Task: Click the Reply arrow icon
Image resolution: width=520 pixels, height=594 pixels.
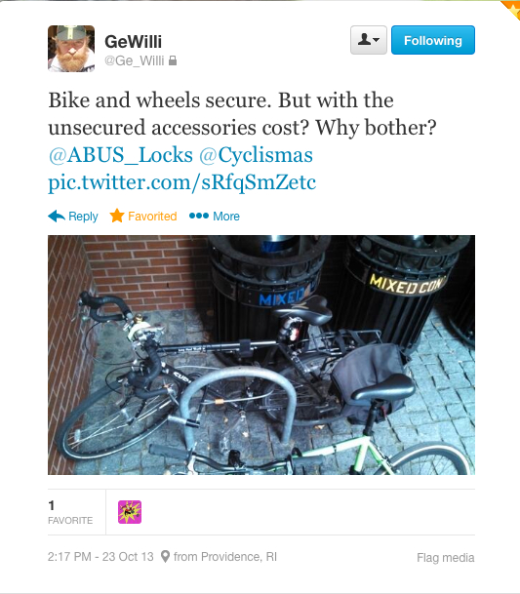Action: coord(57,216)
